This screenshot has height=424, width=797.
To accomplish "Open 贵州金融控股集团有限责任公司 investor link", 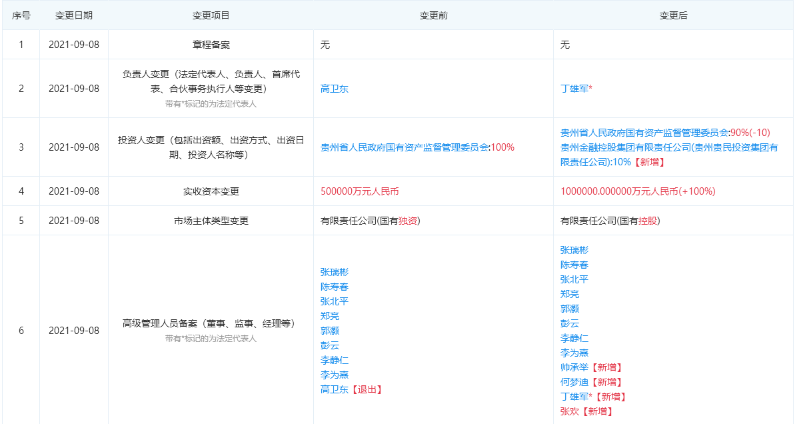I will coord(669,155).
